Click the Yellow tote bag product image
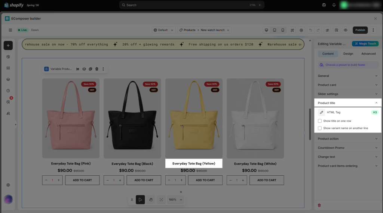 (194, 118)
